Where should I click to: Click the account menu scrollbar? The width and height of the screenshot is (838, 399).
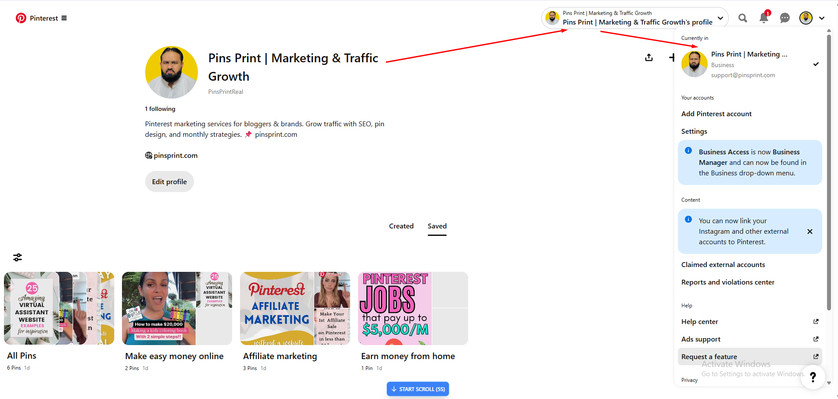click(x=829, y=175)
